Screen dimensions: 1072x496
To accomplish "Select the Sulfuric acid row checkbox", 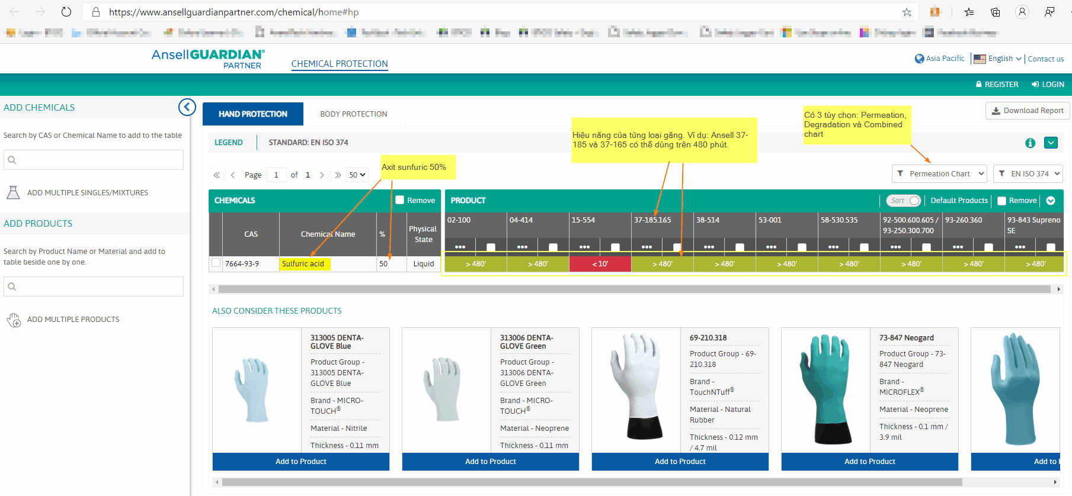I will point(216,263).
